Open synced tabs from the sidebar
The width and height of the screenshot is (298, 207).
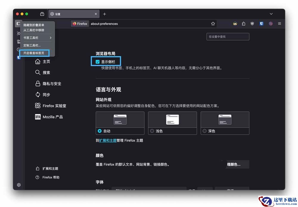coord(18,41)
